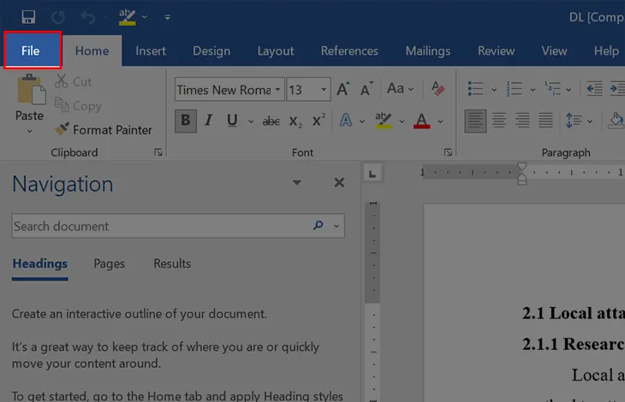Click the Shading paint bucket icon

point(616,121)
